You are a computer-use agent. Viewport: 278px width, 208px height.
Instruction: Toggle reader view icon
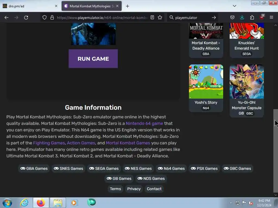point(152,17)
